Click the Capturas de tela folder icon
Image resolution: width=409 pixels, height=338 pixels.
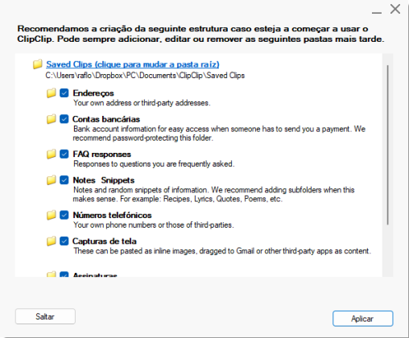point(51,241)
